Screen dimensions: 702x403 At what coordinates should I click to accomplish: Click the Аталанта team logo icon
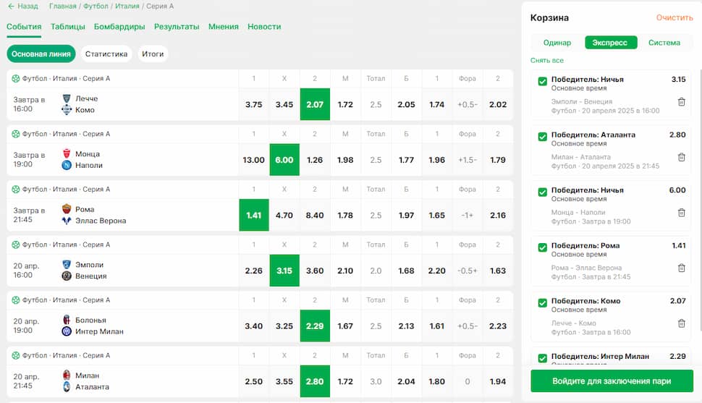point(67,387)
